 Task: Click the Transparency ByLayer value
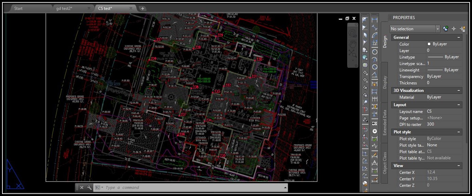click(434, 76)
